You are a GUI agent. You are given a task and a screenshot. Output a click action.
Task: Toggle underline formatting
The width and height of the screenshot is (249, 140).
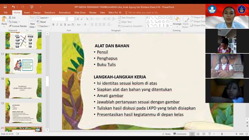click(x=61, y=24)
